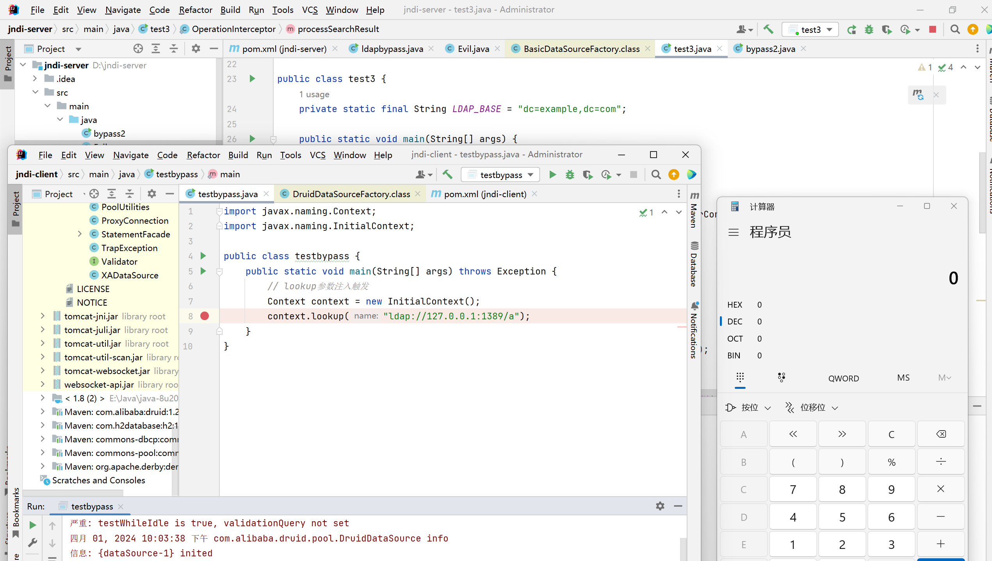Click the Build hammer icon in jndi-client window
The width and height of the screenshot is (992, 561).
point(447,175)
